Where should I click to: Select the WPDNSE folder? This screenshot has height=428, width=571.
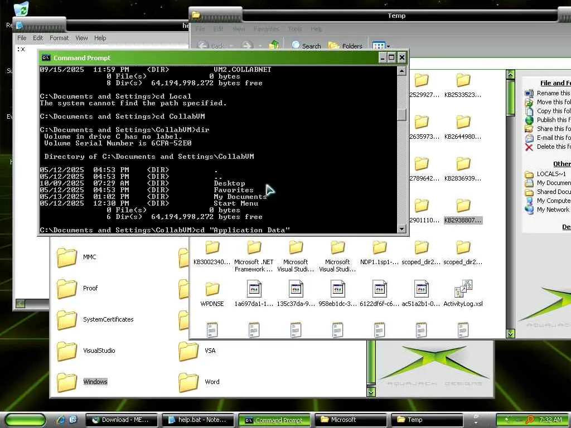212,294
